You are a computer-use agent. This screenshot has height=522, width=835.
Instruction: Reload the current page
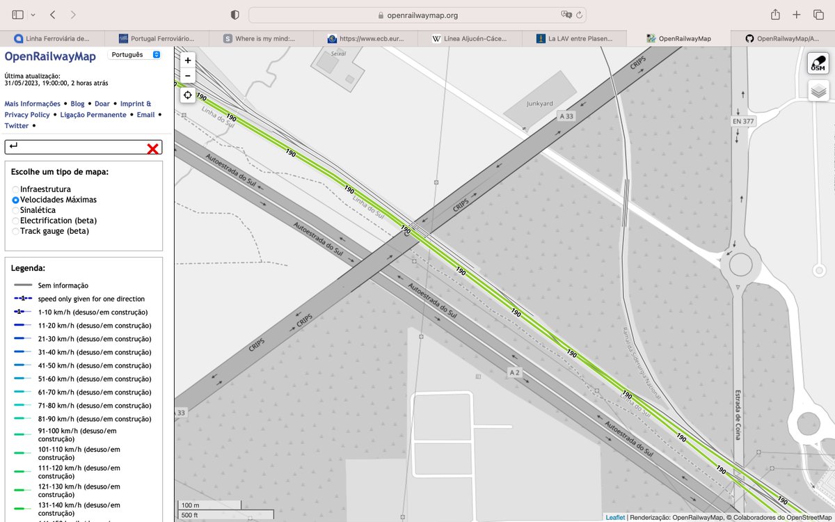tap(579, 15)
